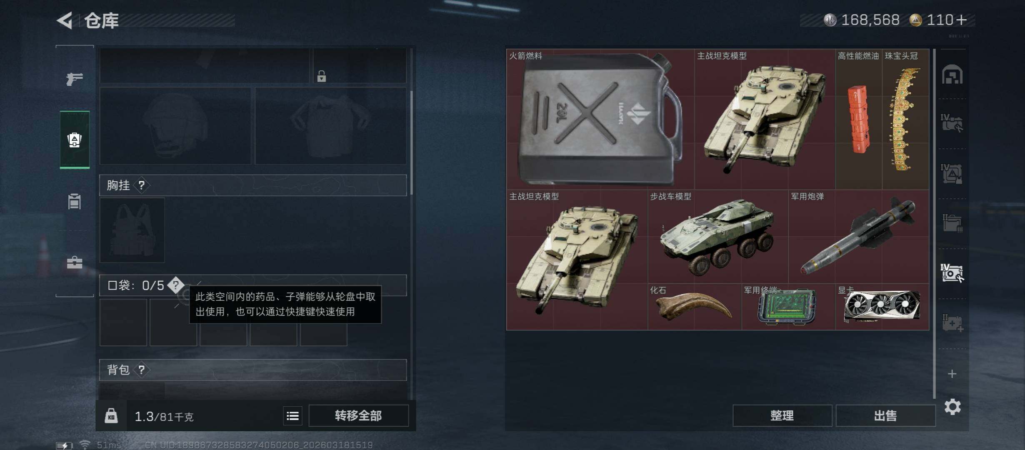1025x450 pixels.
Task: Open the weapons tab with pistol icon
Action: 75,78
